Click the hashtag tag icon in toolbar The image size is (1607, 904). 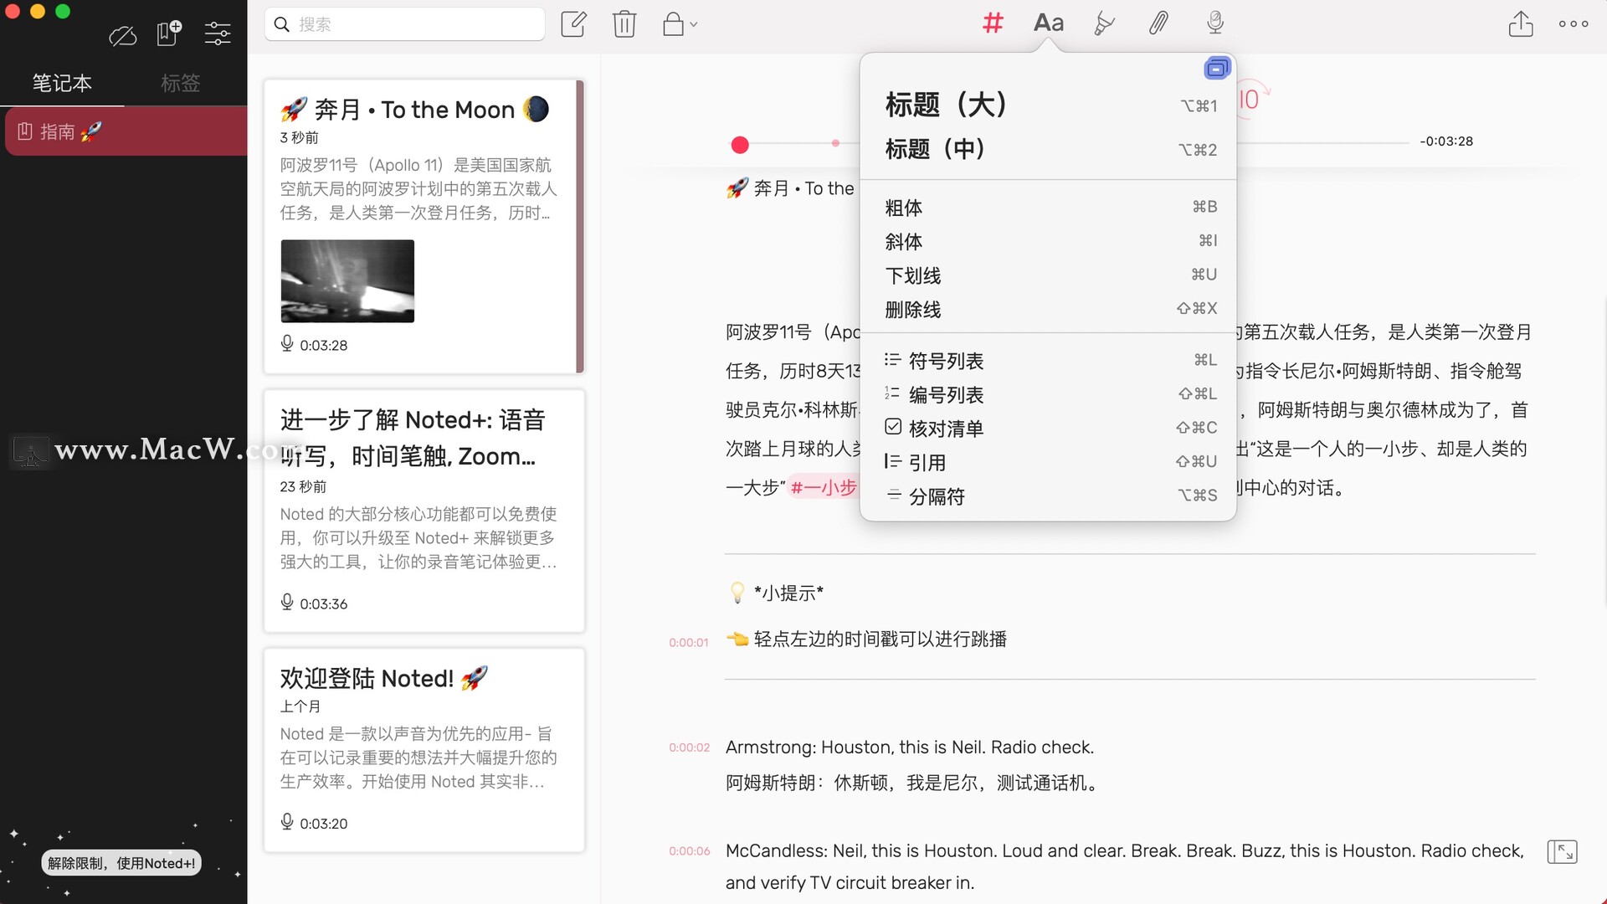pos(993,23)
